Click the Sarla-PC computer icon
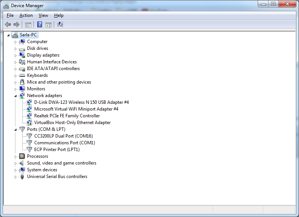The height and width of the screenshot is (217, 299). pyautogui.click(x=15, y=35)
